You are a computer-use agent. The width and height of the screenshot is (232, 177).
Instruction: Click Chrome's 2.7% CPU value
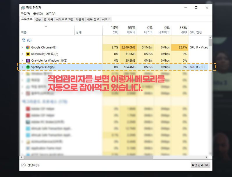tap(111, 47)
